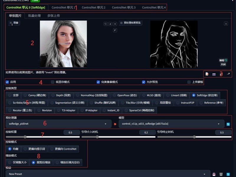Screen dimensions: 236x177
Task: Open the ControlNet 单元 2 tab
Action: pyautogui.click(x=94, y=7)
